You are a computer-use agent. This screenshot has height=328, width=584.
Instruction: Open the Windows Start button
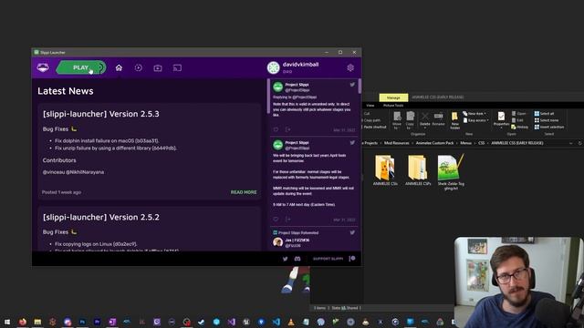point(7,322)
